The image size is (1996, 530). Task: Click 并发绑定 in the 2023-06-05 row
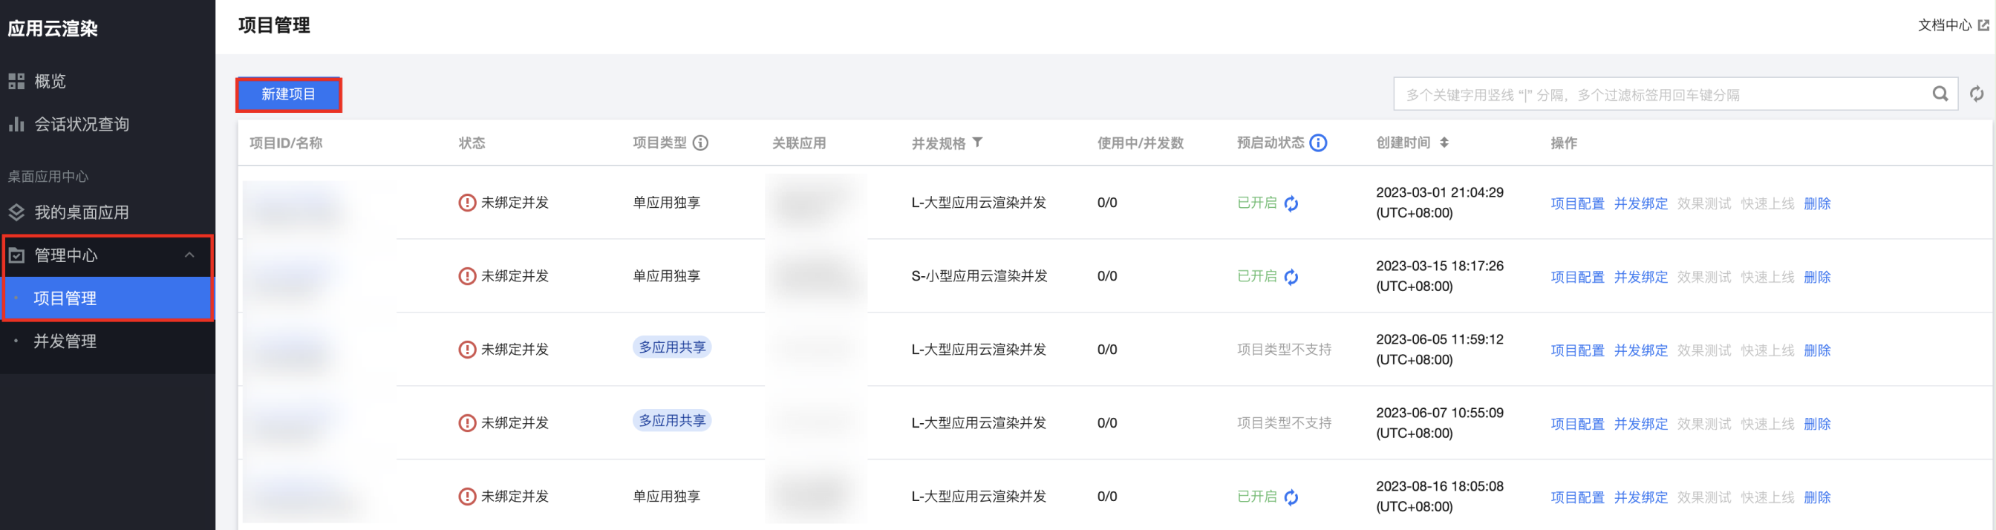[1640, 350]
